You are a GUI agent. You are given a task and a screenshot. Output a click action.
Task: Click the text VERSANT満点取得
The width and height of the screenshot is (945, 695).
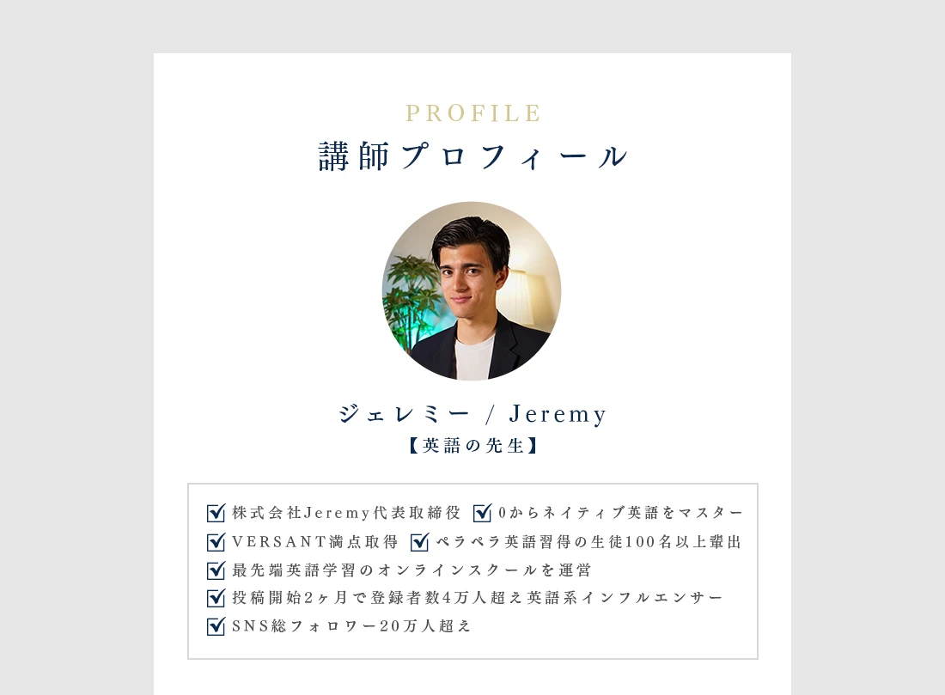click(x=314, y=542)
